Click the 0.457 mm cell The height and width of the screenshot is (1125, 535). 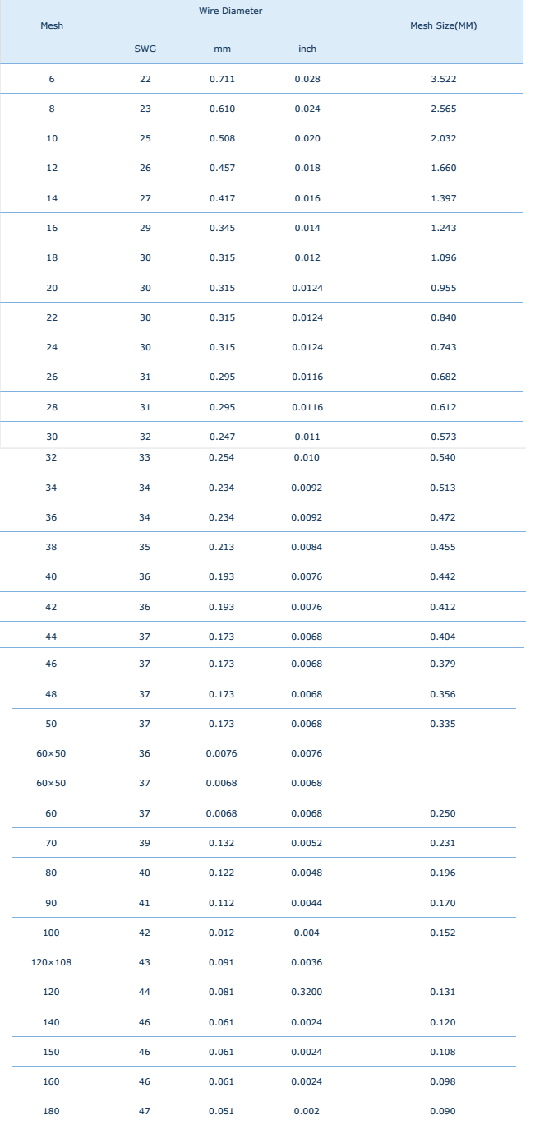tap(222, 169)
